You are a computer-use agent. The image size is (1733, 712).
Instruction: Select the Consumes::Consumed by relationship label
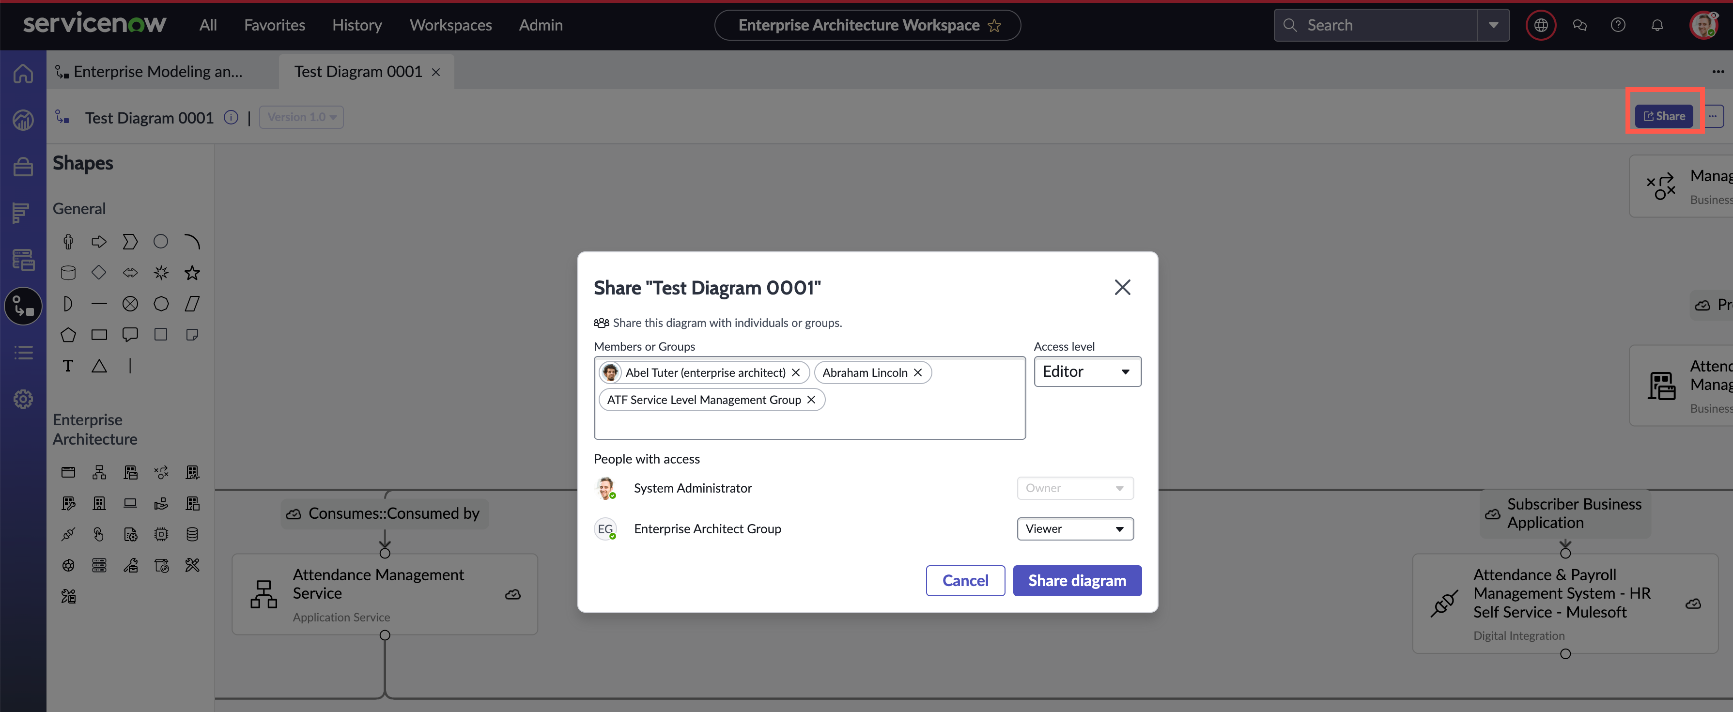coord(385,513)
